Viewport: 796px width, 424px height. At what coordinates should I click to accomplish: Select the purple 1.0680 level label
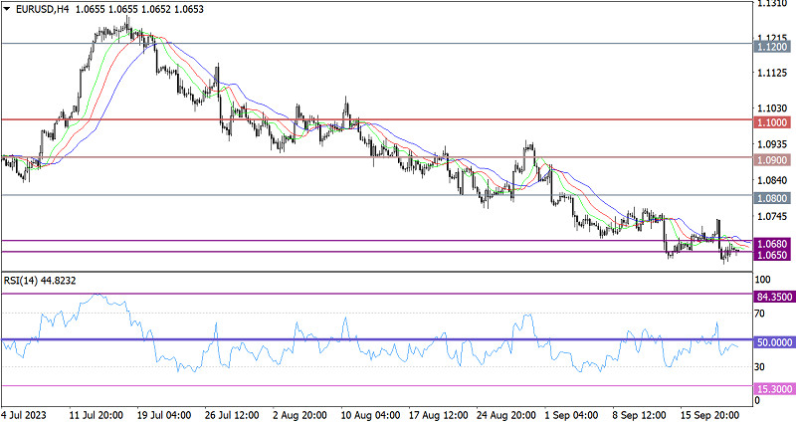[772, 244]
